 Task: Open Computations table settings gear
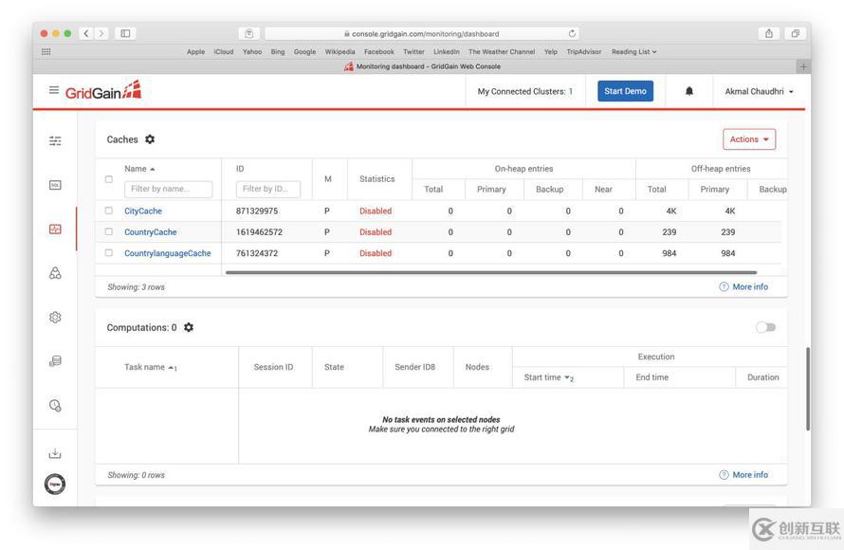pyautogui.click(x=189, y=327)
